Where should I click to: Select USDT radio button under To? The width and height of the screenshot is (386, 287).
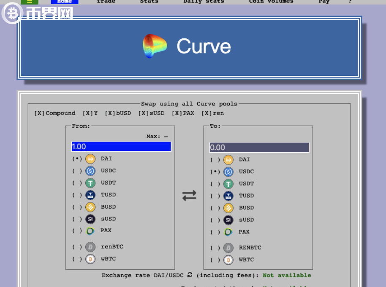point(215,184)
